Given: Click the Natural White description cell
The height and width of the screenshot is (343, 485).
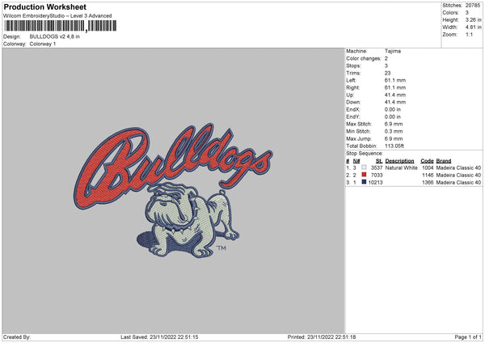Looking at the screenshot, I should 402,167.
